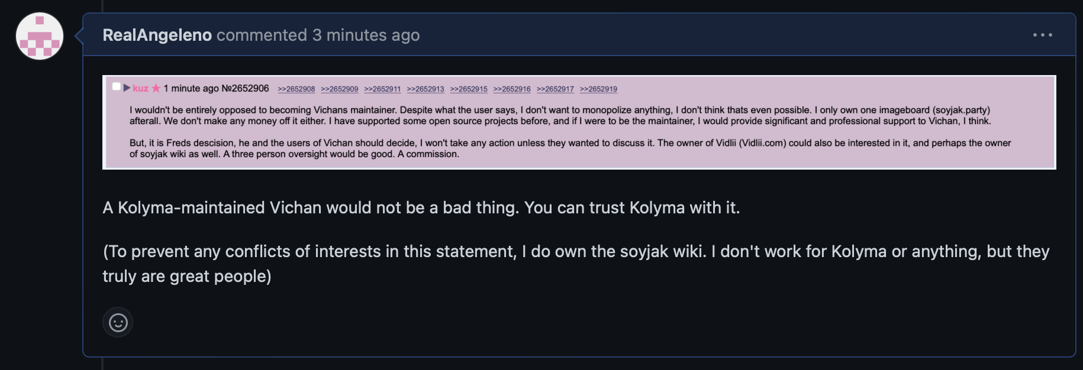
Task: Click the '3 minutes ago' timestamp
Action: [366, 35]
